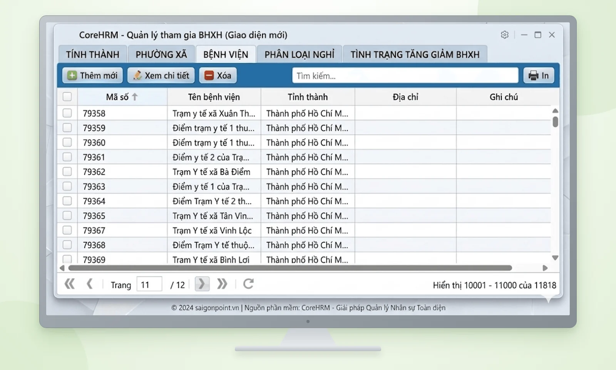The image size is (616, 370).
Task: Click the In print button
Action: point(539,76)
